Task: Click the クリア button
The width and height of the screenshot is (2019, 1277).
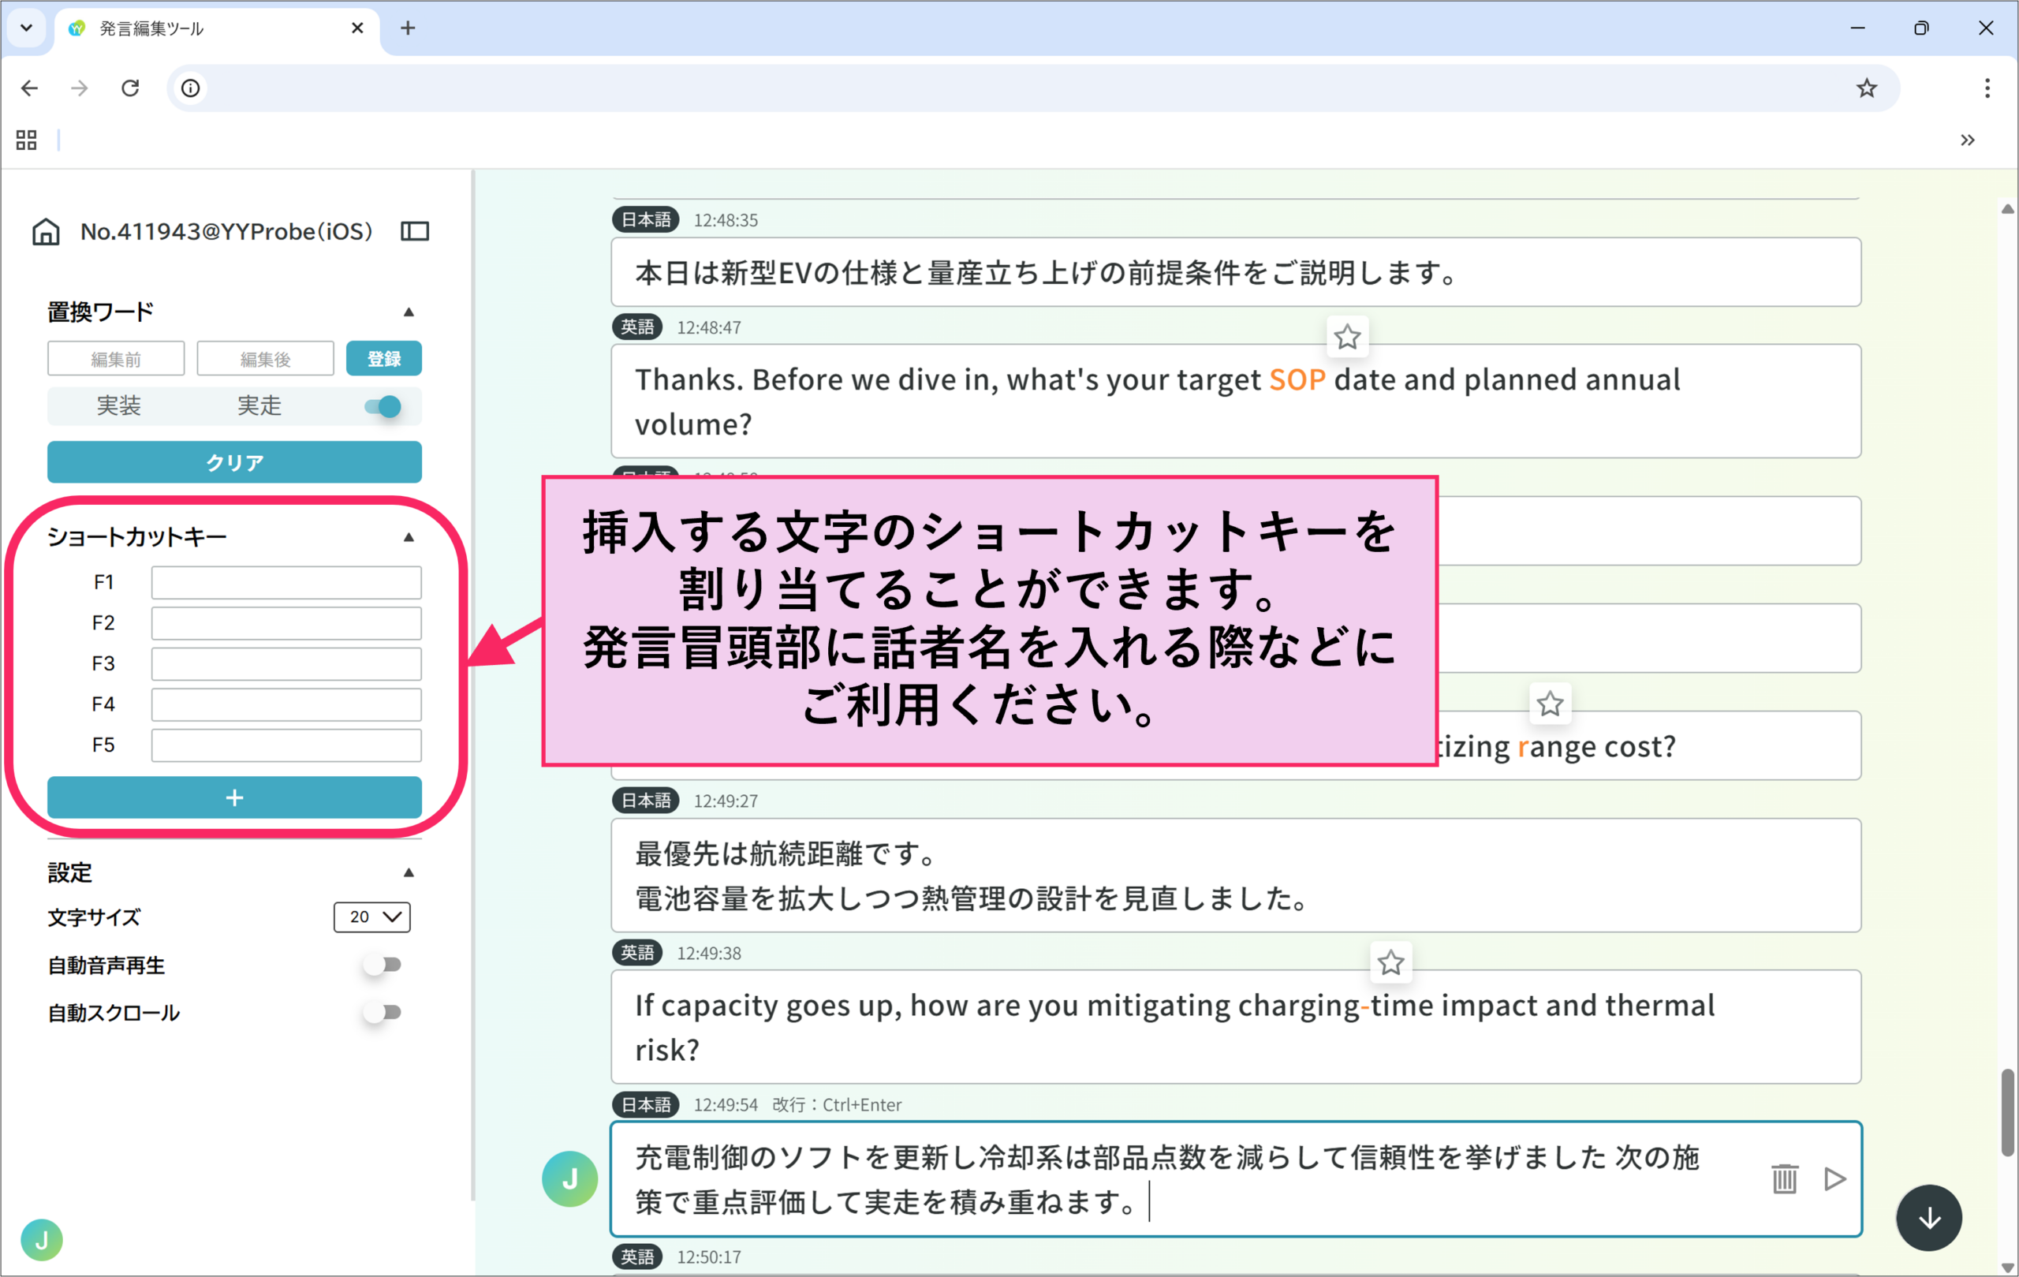Action: pos(235,463)
